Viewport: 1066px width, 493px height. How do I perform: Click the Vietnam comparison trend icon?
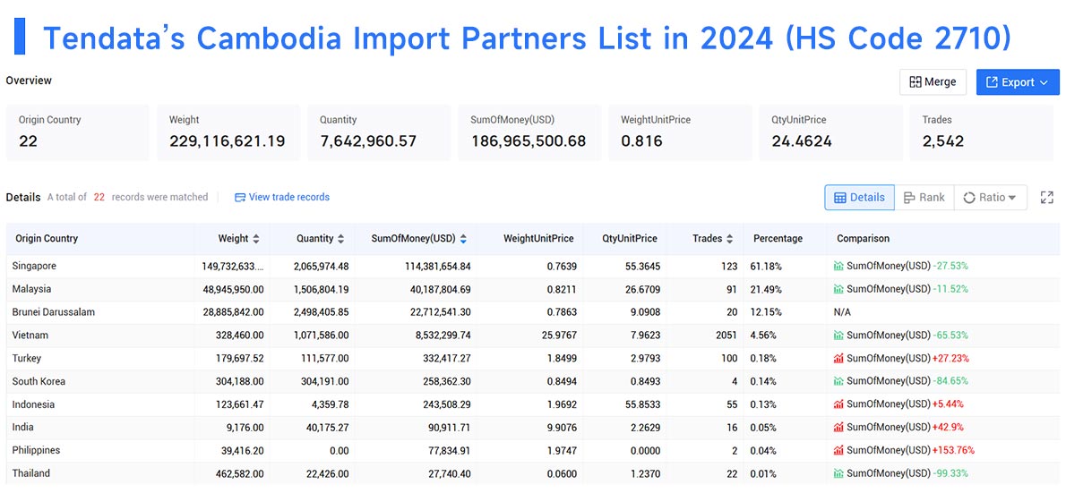838,336
